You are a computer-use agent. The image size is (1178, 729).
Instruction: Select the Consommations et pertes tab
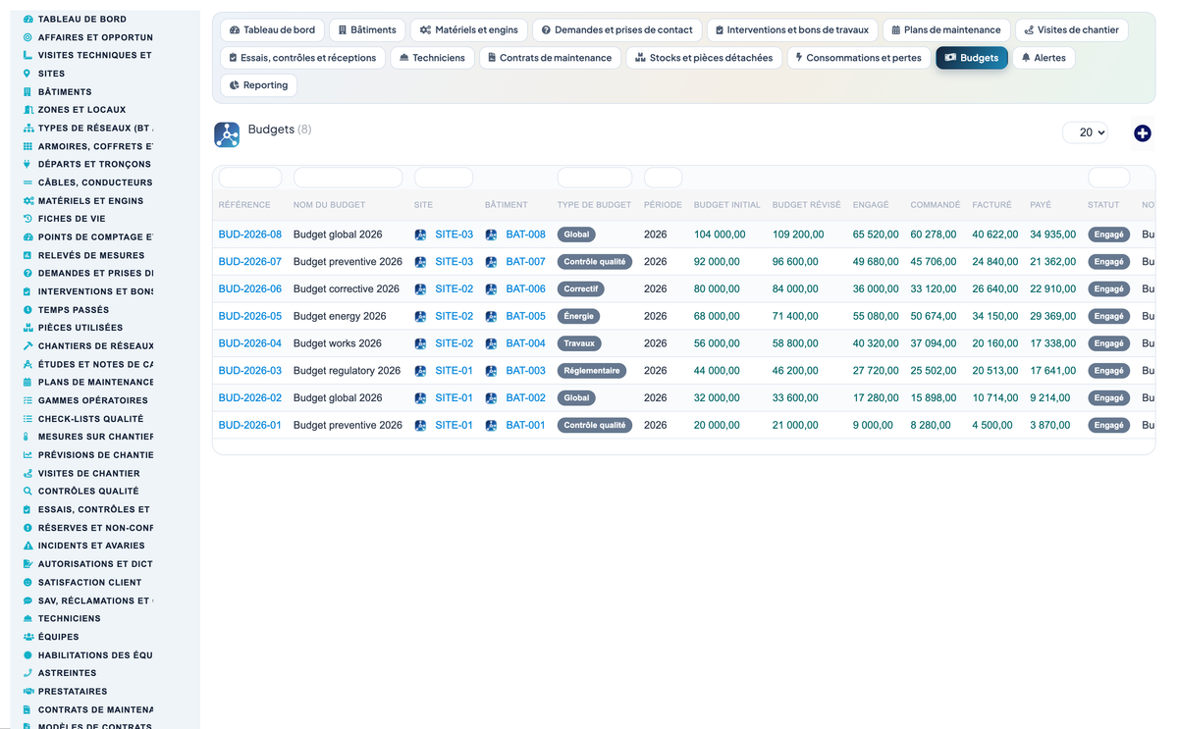point(859,58)
